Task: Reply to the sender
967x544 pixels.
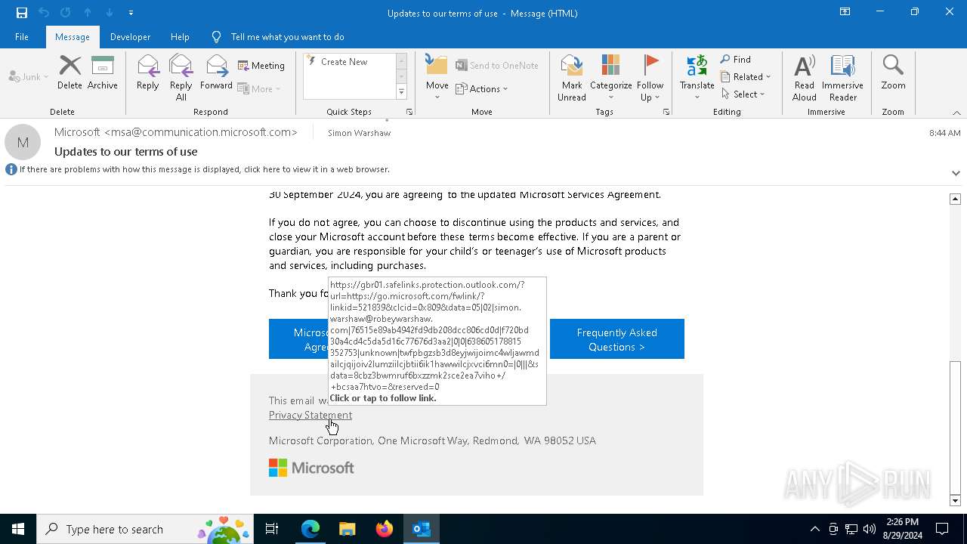Action: pos(147,73)
